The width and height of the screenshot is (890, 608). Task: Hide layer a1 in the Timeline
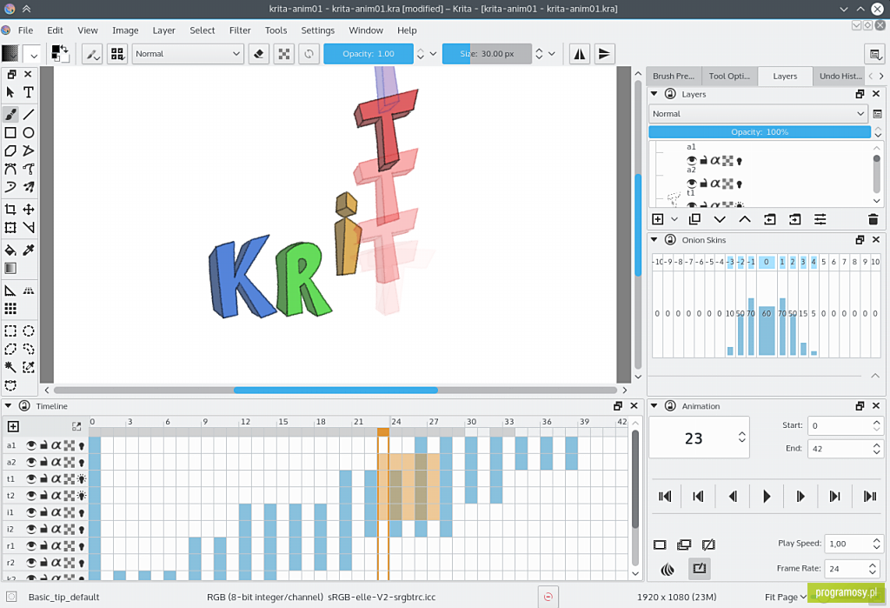point(30,445)
